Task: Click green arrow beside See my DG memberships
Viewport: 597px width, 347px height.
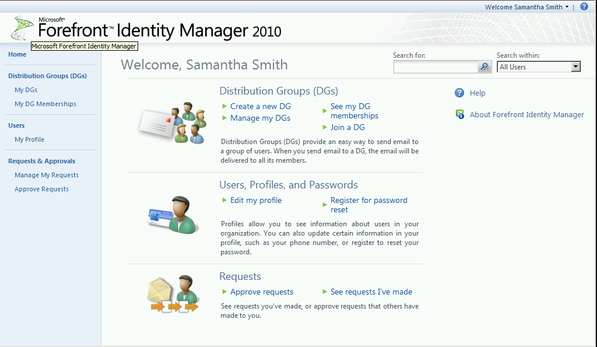Action: click(x=325, y=111)
